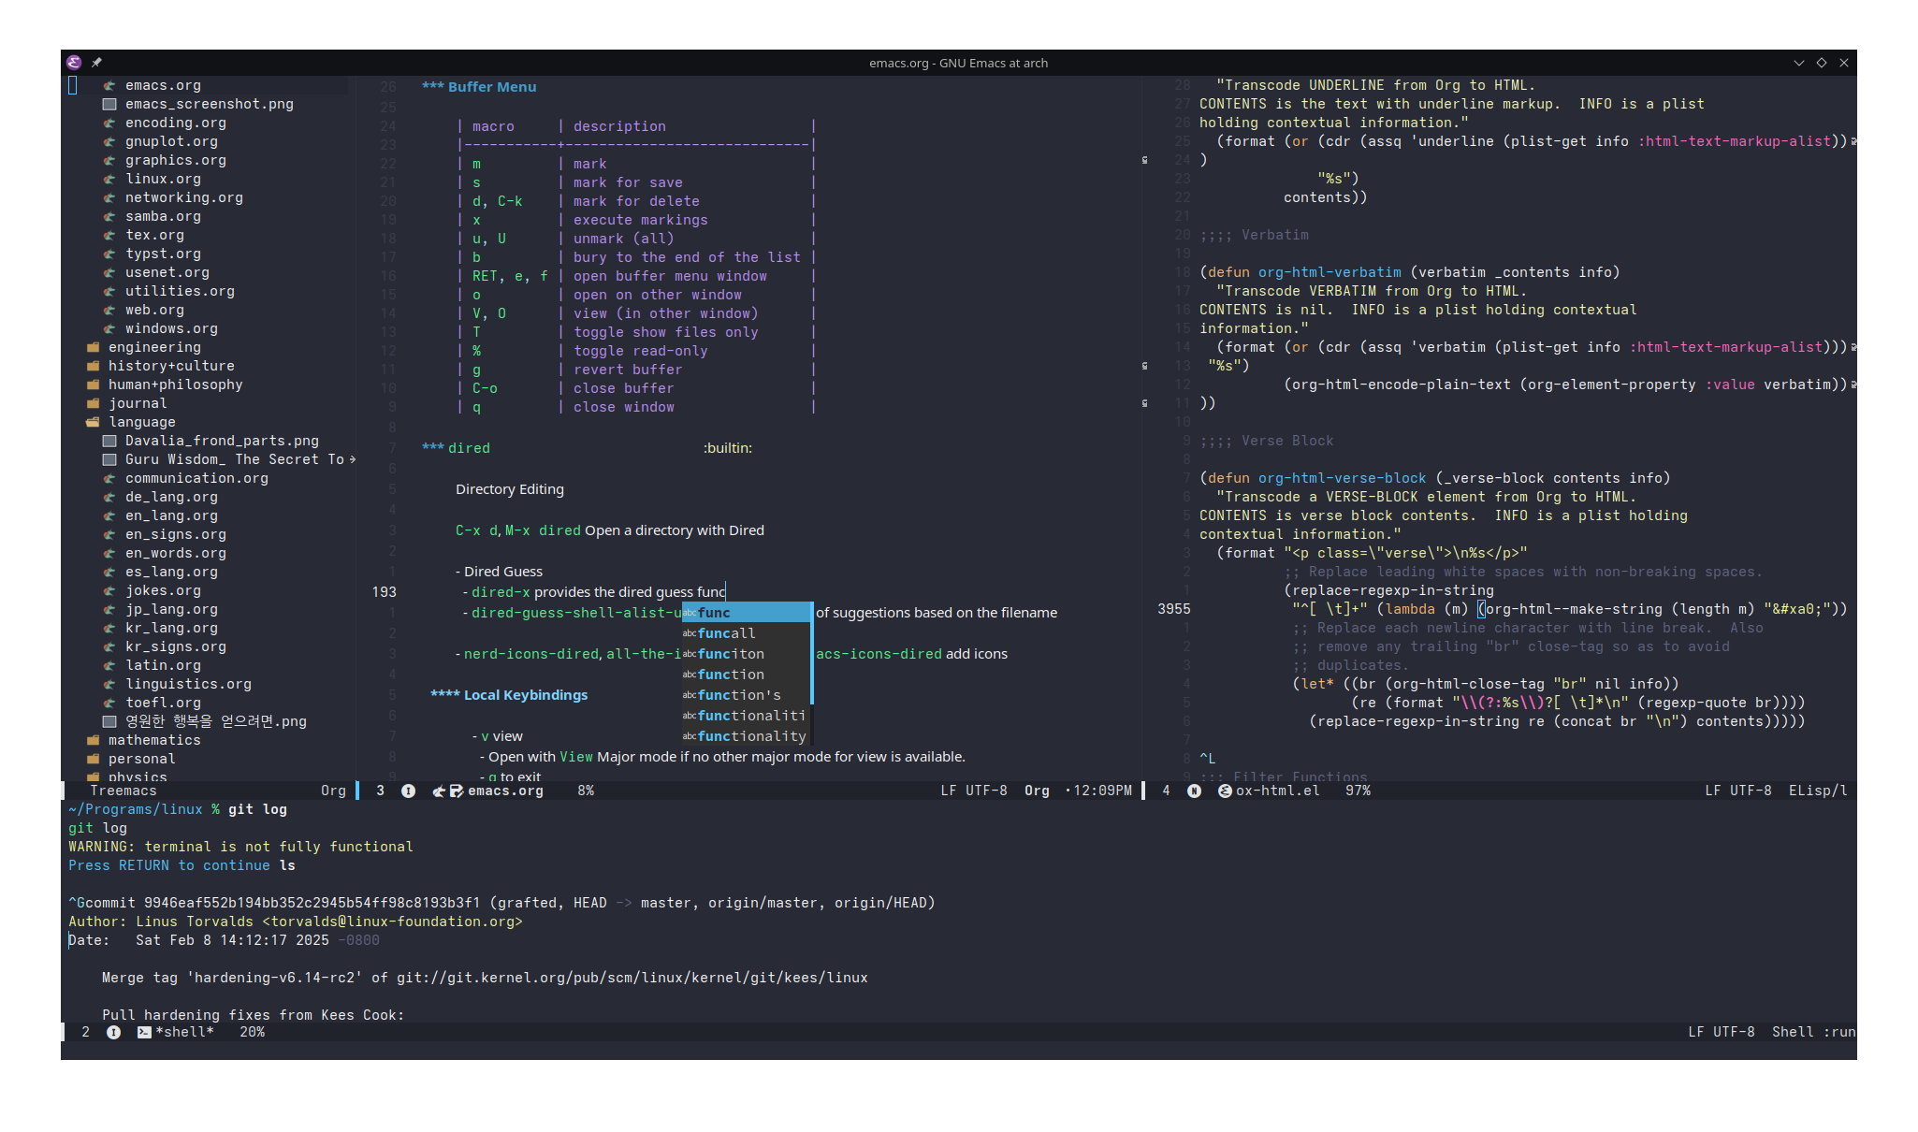Click the emacs.org buffer name in modeline
Screen dimensions: 1918x1132
pyautogui.click(x=505, y=791)
